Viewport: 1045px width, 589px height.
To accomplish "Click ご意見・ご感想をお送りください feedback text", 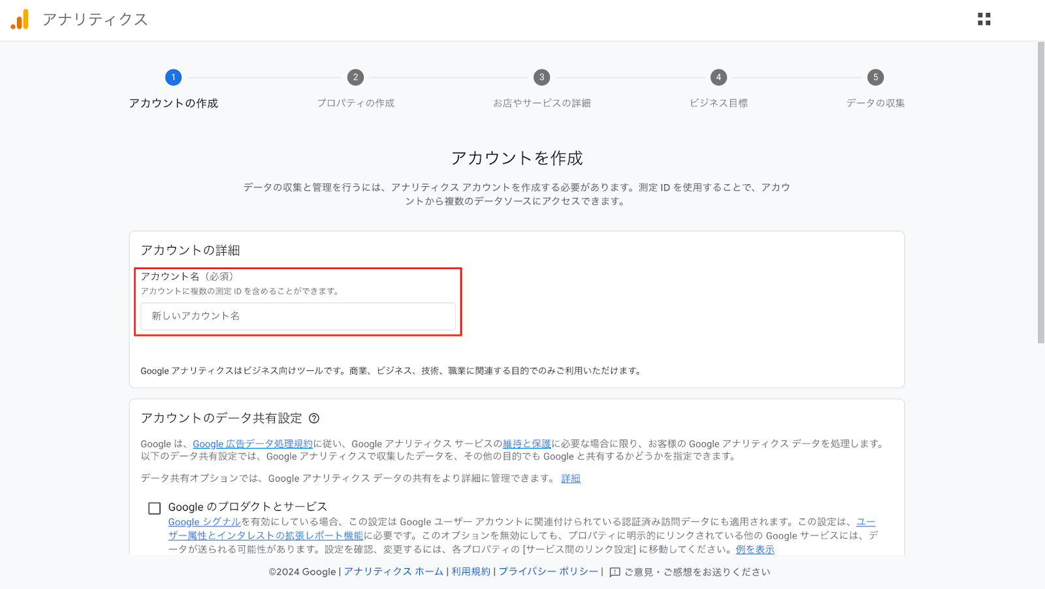I will pyautogui.click(x=698, y=572).
